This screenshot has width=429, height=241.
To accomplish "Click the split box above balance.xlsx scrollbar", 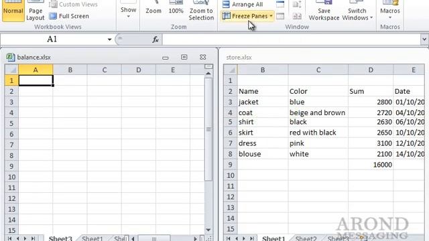I will pyautogui.click(x=208, y=67).
